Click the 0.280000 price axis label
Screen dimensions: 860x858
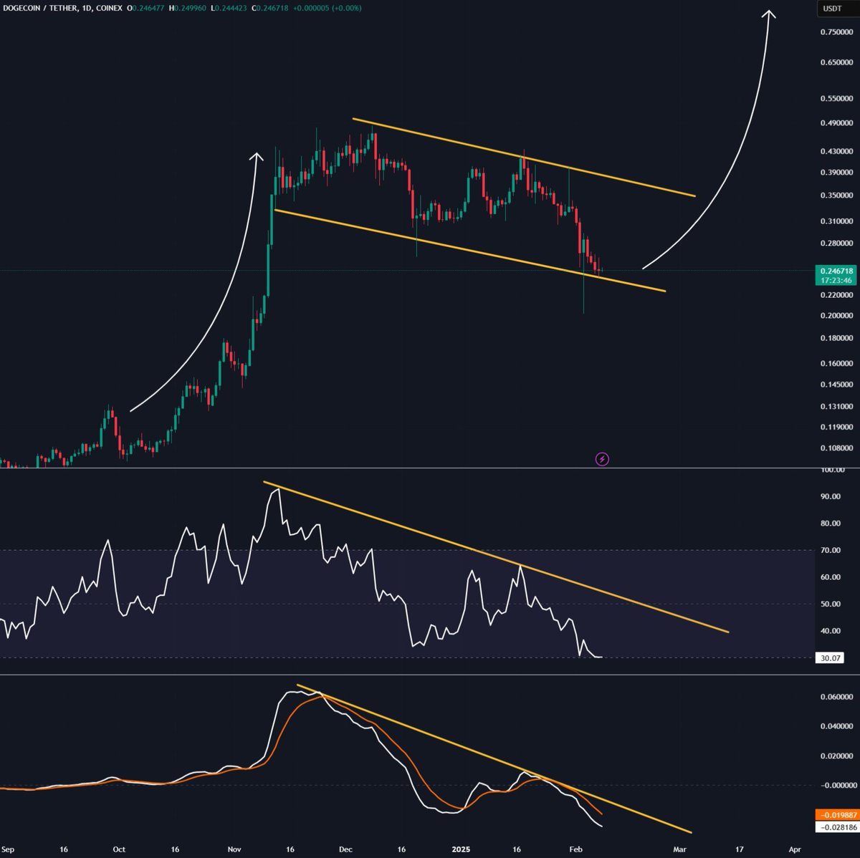(837, 244)
